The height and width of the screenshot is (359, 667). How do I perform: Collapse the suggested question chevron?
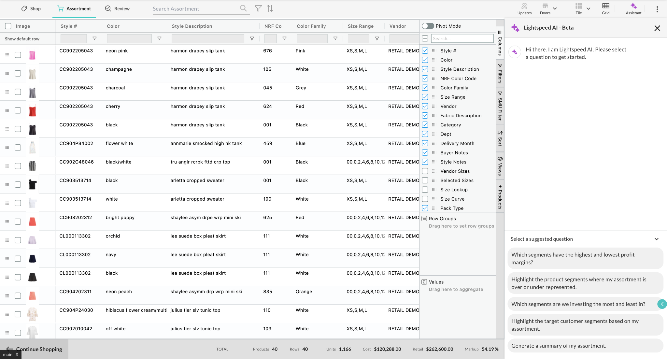[657, 239]
